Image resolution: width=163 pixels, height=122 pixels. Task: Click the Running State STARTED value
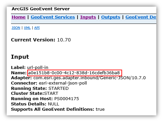point(59,89)
